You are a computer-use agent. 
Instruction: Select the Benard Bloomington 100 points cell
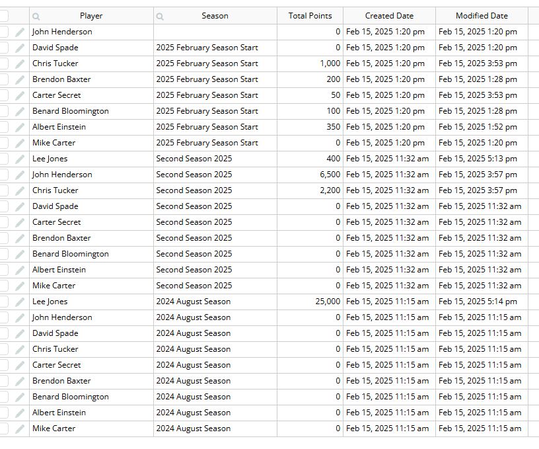(310, 111)
